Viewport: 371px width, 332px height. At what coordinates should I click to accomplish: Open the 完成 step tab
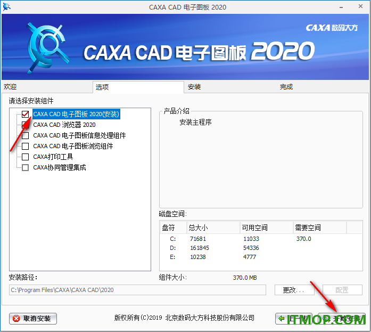point(323,87)
